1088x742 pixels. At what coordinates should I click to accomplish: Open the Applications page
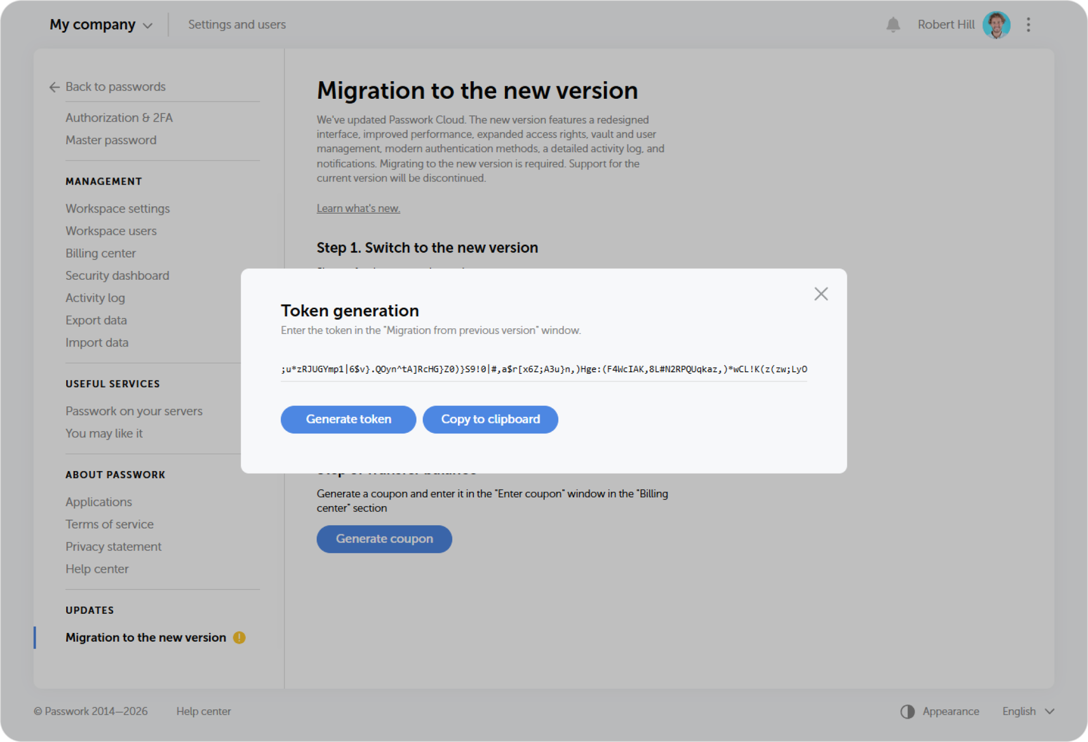pos(98,502)
